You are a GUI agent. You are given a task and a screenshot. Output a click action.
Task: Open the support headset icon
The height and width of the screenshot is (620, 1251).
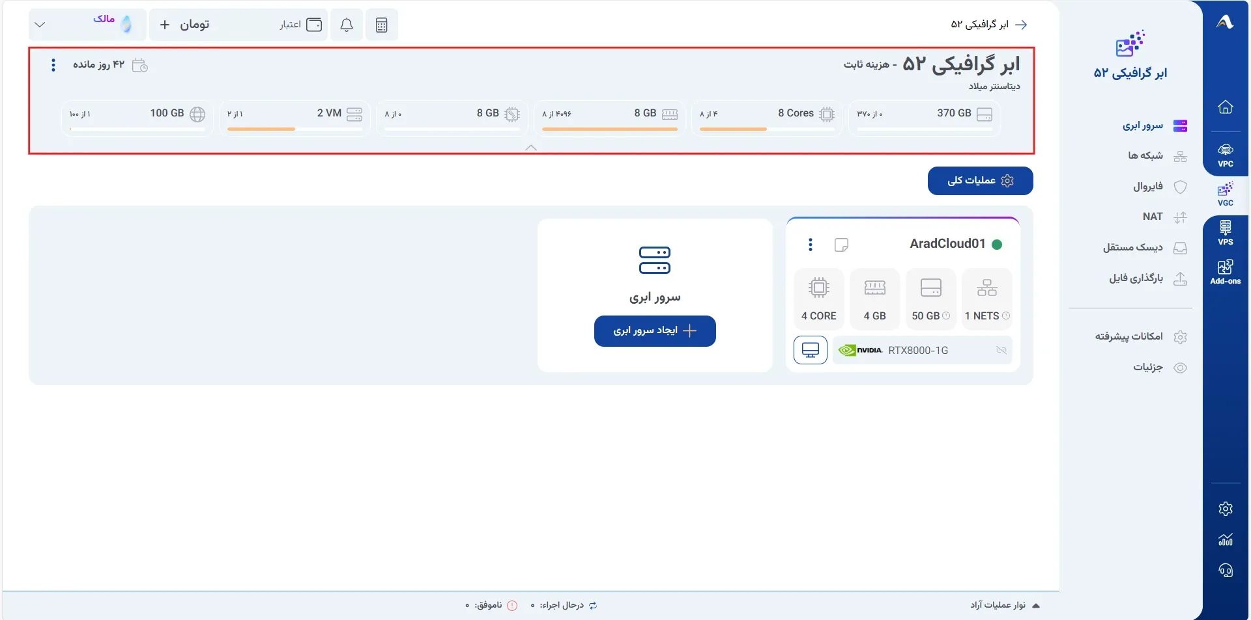[x=1226, y=571]
